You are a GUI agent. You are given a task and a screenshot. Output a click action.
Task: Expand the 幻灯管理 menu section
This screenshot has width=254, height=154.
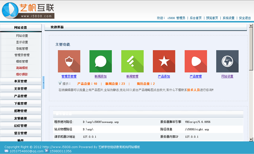click(x=21, y=126)
